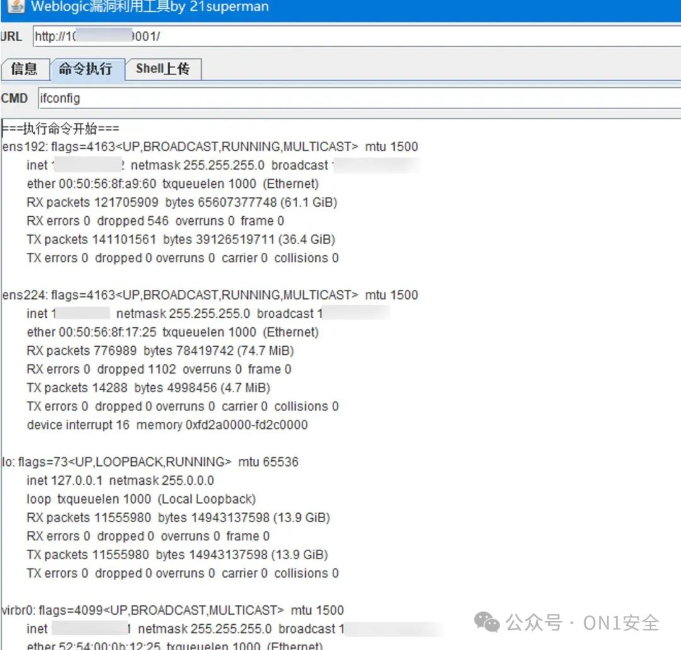Image resolution: width=681 pixels, height=650 pixels.
Task: Click the ===执行命令开始=== output line
Action: pos(61,129)
